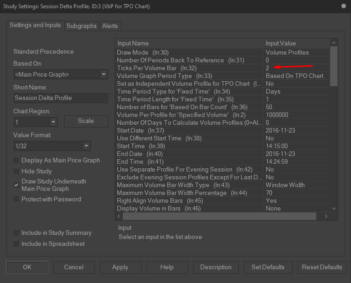
Task: Select Use Different Start Time row
Action: pyautogui.click(x=223, y=138)
